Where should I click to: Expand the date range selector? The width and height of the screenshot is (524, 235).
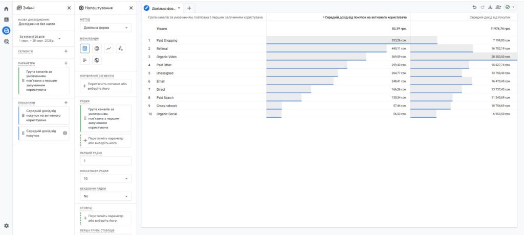pyautogui.click(x=59, y=39)
